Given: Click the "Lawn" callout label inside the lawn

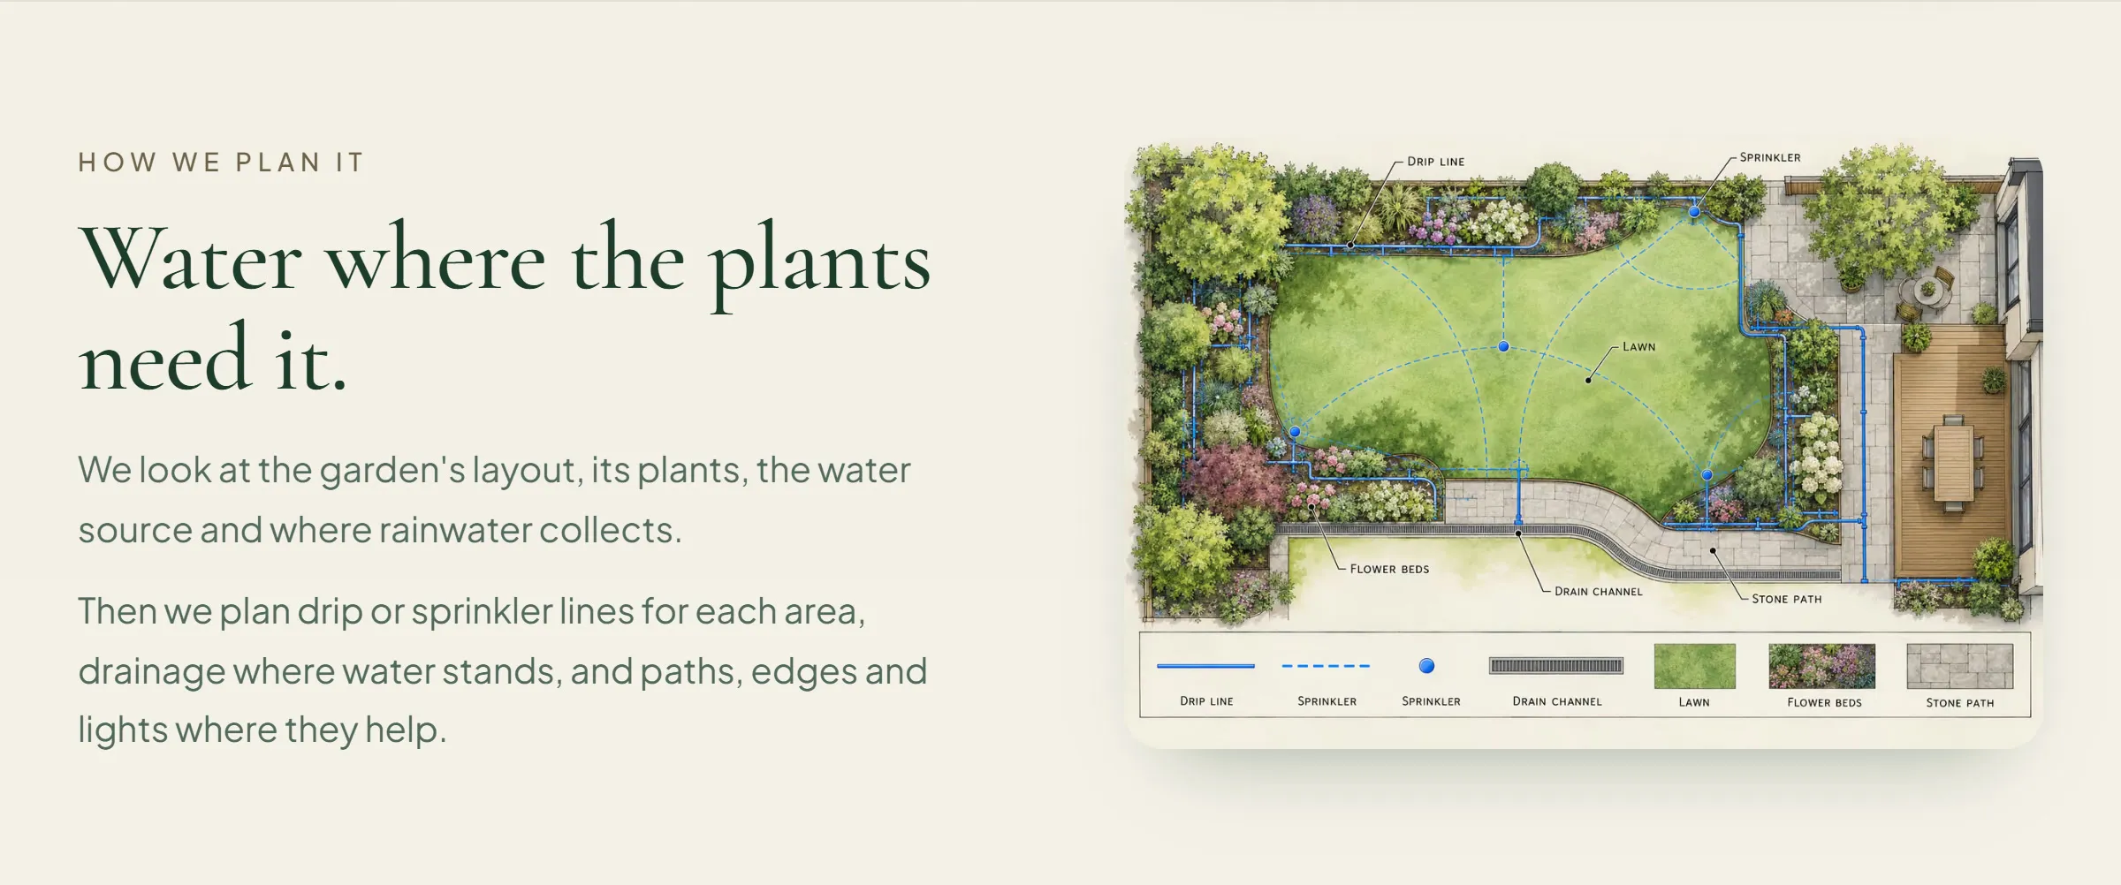Looking at the screenshot, I should point(1639,346).
